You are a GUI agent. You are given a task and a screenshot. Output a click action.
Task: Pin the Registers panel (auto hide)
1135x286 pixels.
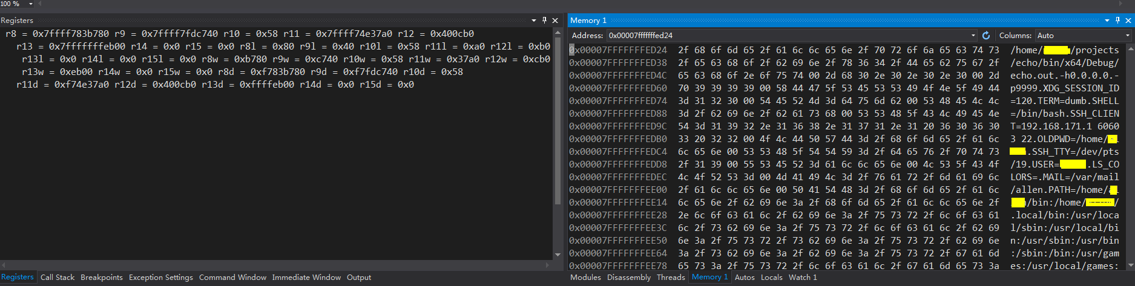click(x=544, y=21)
